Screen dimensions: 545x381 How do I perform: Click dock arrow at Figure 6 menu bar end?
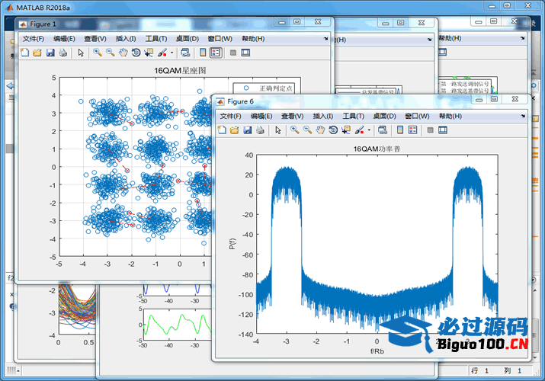(523, 116)
